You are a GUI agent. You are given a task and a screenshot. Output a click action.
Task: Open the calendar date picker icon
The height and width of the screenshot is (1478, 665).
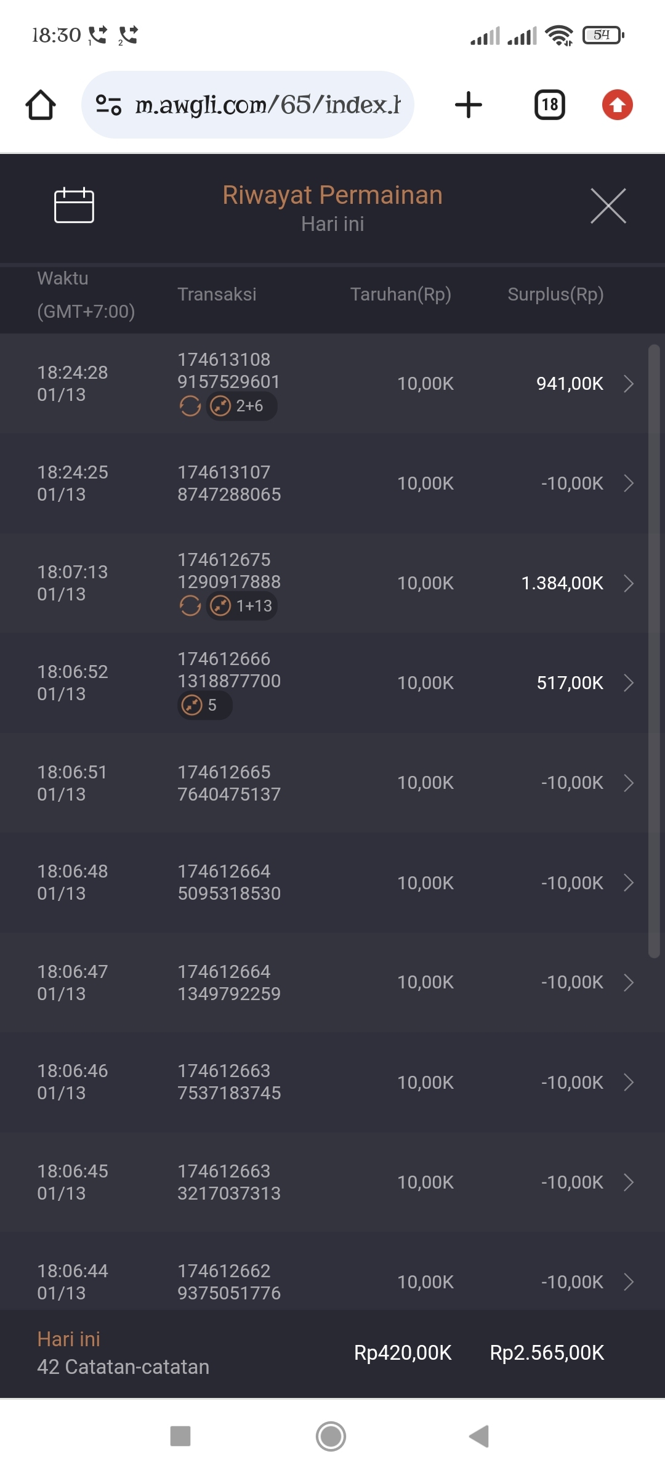tap(74, 205)
